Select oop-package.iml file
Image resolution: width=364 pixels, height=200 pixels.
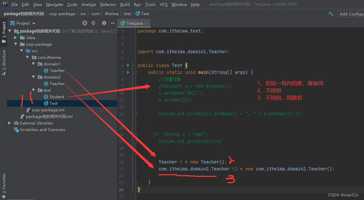click(48, 110)
